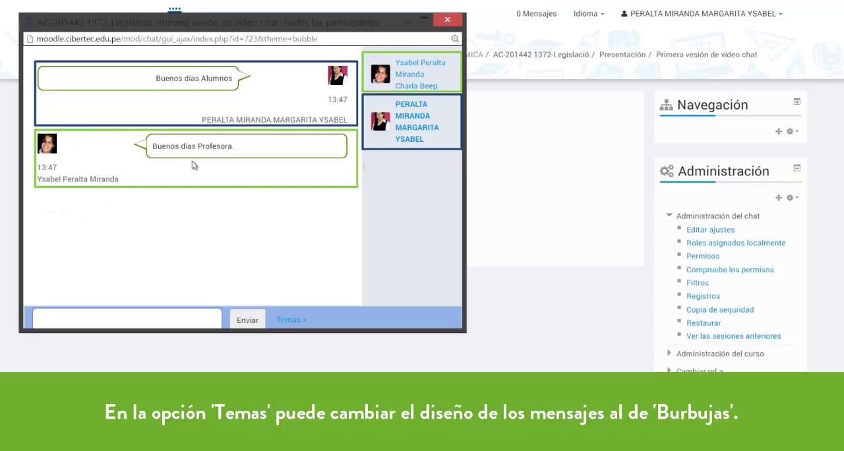
Task: Click the chat window title bar text
Action: [208, 22]
